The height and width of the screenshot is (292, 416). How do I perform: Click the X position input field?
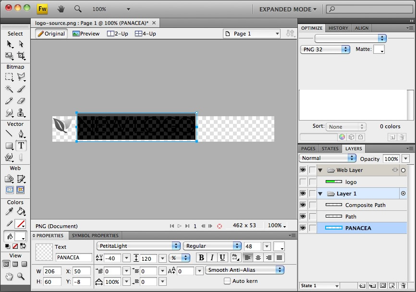pos(81,271)
